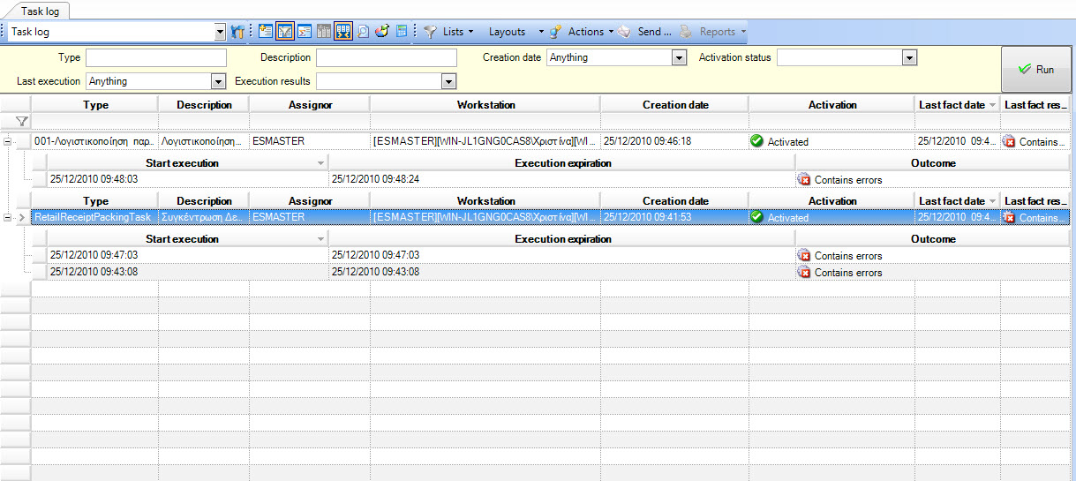This screenshot has height=481, width=1076.
Task: Click the red error icon in first Outcome row
Action: point(804,180)
